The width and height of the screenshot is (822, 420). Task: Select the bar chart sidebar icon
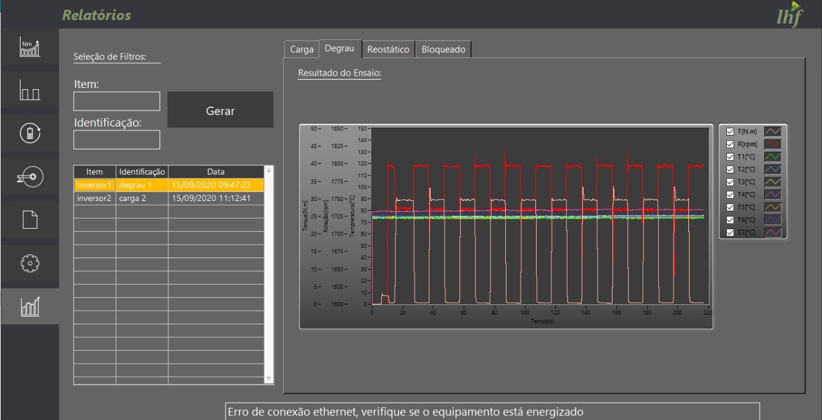click(x=30, y=91)
